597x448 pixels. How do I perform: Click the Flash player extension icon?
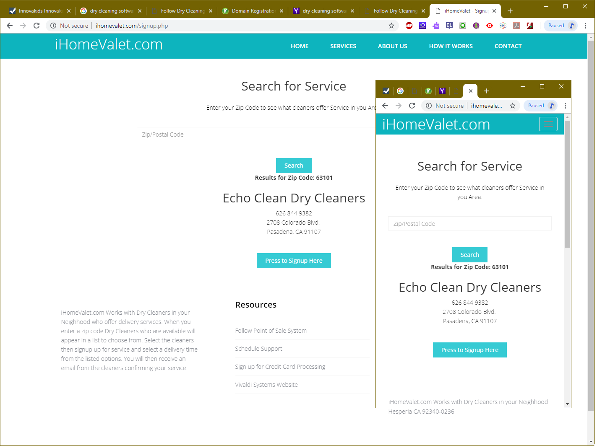530,26
